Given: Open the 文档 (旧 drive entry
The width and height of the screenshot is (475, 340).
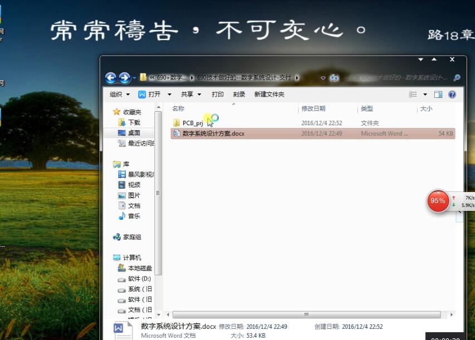Looking at the screenshot, I should click(135, 310).
